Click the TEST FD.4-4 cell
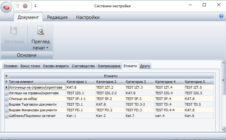The height and width of the screenshot is (140, 226). [169, 110]
